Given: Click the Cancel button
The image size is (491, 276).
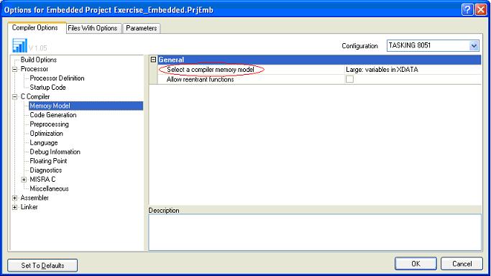Looking at the screenshot, I should [x=462, y=264].
